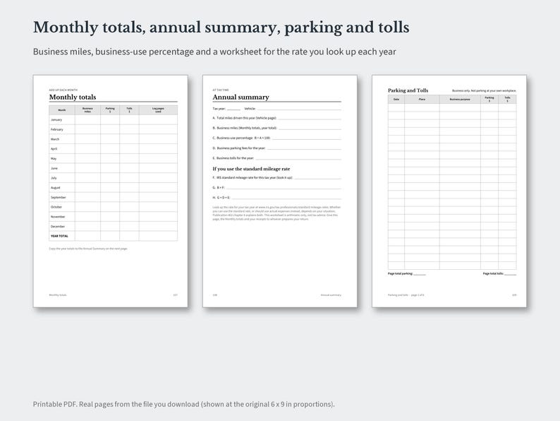Click the 'Parking and Tolls' page title
This screenshot has width=560, height=421.
click(x=408, y=90)
